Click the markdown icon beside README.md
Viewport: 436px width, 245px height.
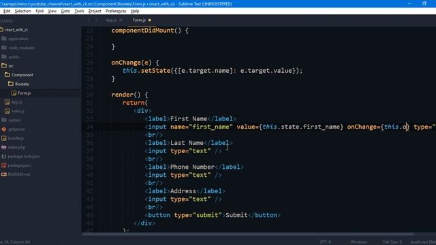(x=4, y=174)
